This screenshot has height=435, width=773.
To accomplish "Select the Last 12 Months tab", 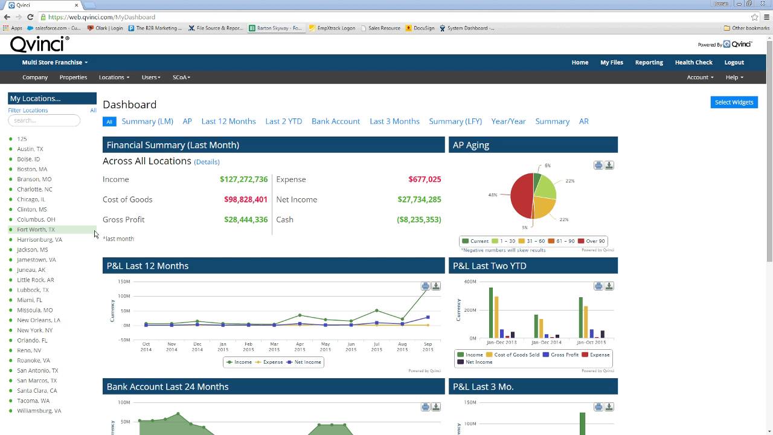I will coord(228,121).
